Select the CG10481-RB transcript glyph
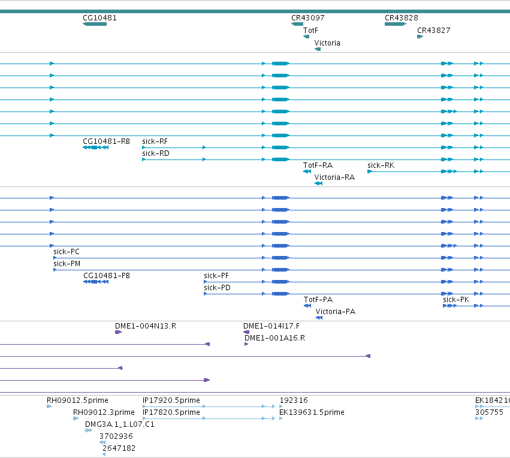Viewport: 510px width, 458px height. (95, 147)
